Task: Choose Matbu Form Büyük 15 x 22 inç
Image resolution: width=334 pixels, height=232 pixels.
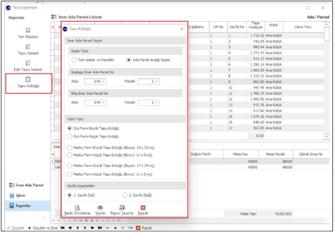Action: (x=69, y=147)
